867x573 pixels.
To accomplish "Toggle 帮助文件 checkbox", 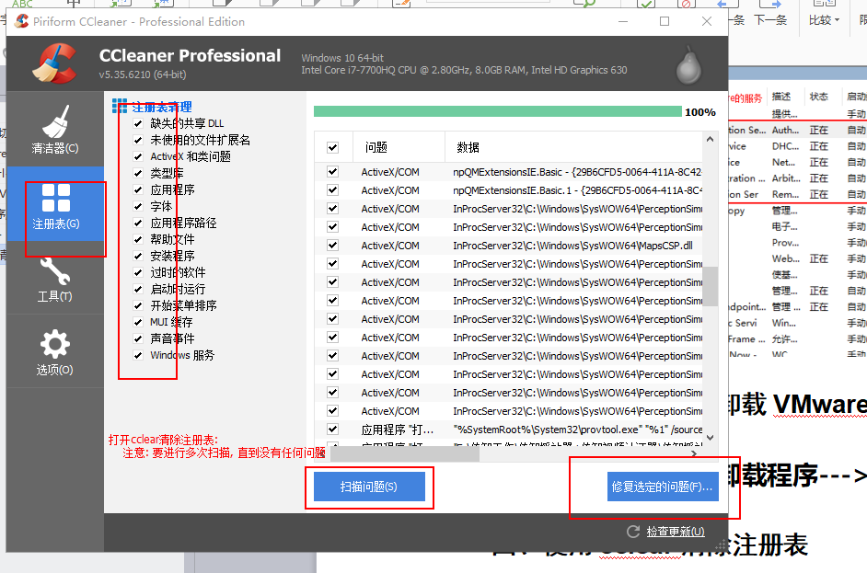I will click(138, 239).
